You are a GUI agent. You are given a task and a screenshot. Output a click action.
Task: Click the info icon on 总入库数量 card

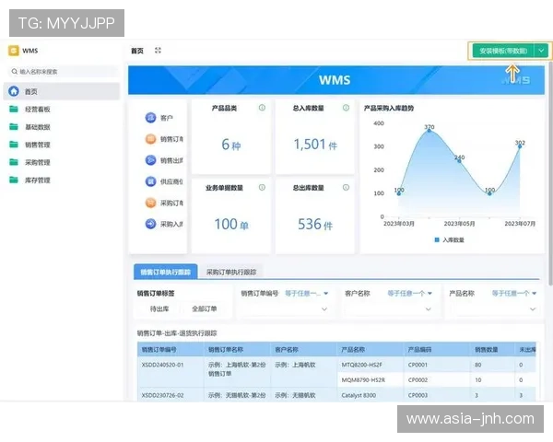point(345,108)
